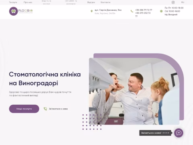The width and height of the screenshot is (193, 145).
Task: Click the "Київ, Україна, 04084" address line
Action: (105, 13)
